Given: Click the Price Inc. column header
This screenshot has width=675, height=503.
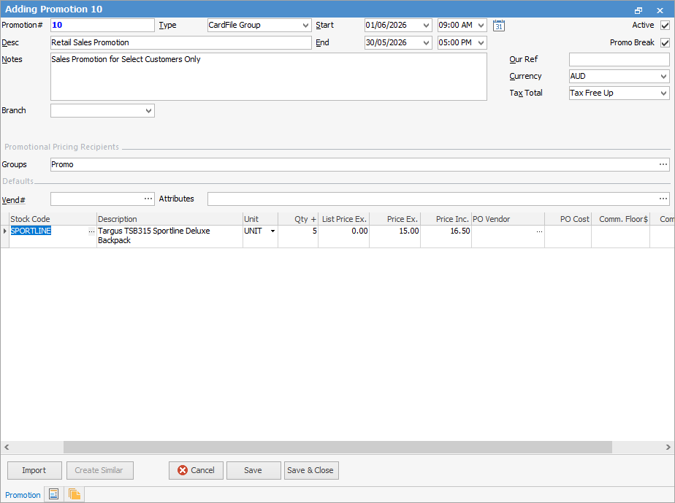Looking at the screenshot, I should point(446,219).
